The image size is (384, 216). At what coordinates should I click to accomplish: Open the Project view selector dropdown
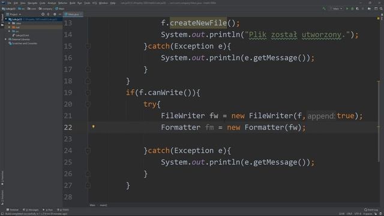pos(14,14)
